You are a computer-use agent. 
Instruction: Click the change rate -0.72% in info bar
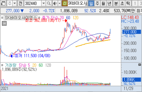(49, 11)
